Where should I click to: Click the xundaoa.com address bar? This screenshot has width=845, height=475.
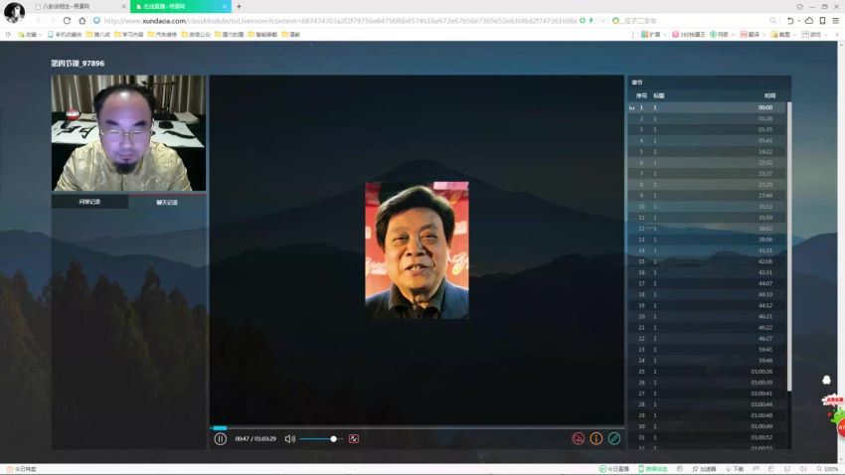click(x=340, y=21)
